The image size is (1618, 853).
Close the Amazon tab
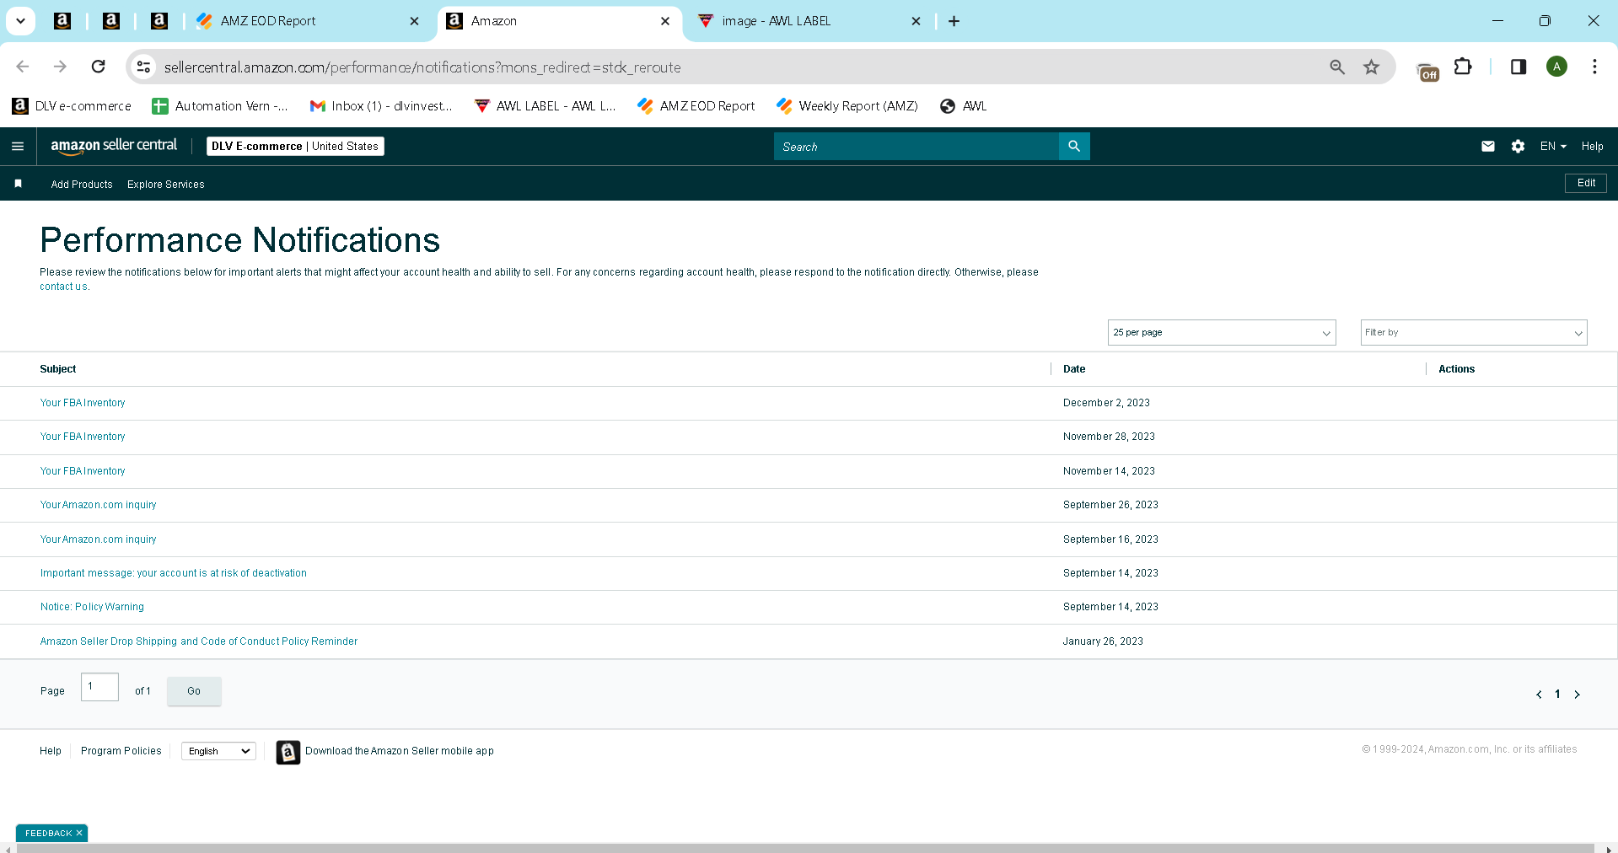pyautogui.click(x=665, y=21)
